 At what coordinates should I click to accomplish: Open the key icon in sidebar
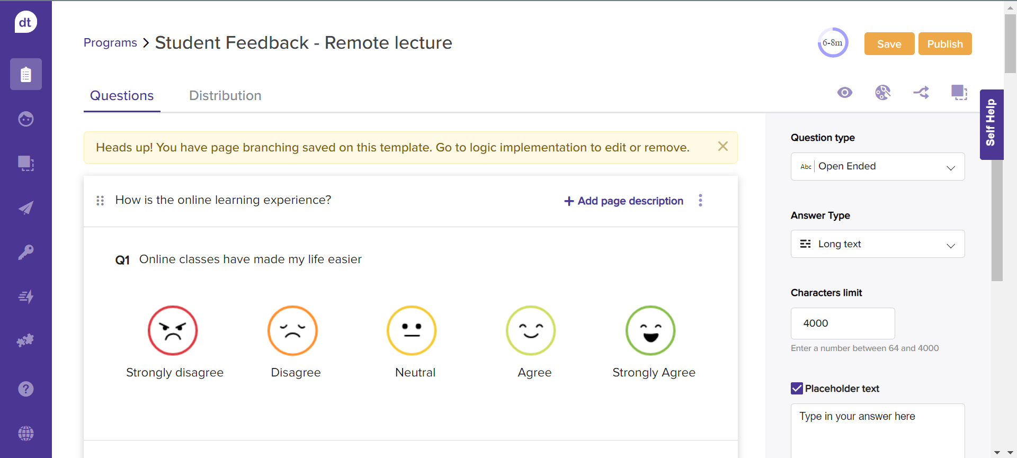pos(25,252)
